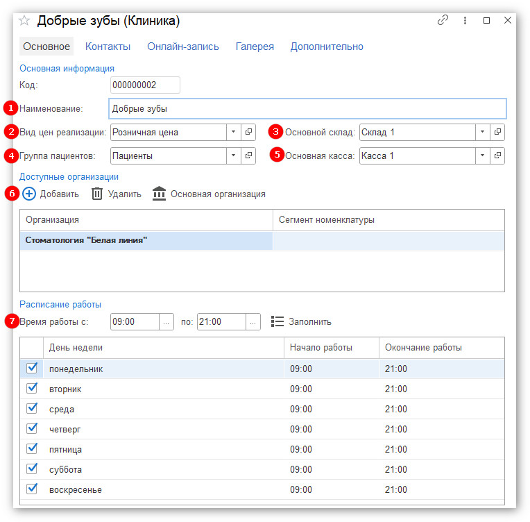Maximize the Добрые зубы window

tap(487, 21)
